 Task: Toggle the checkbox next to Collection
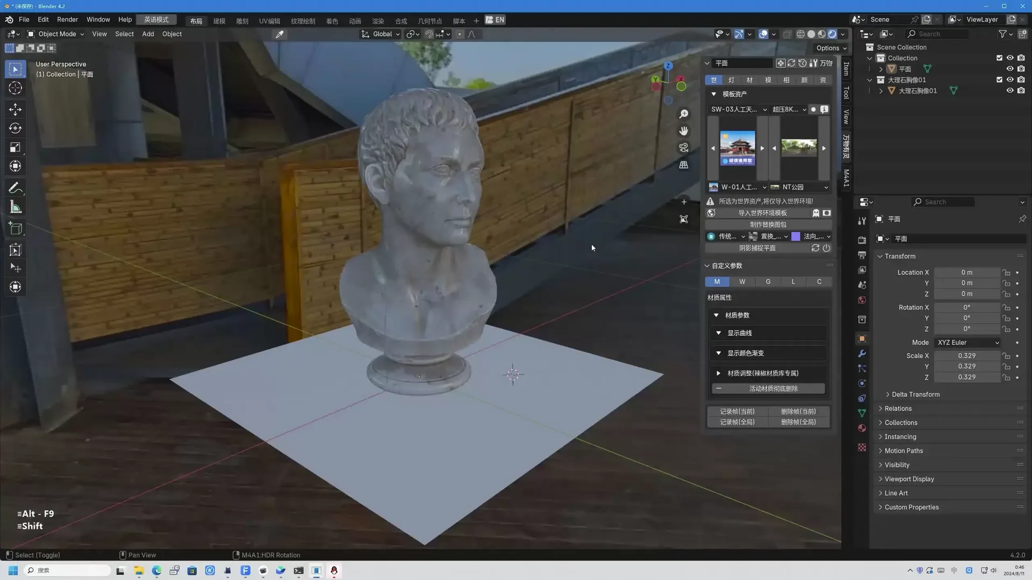[x=999, y=57]
